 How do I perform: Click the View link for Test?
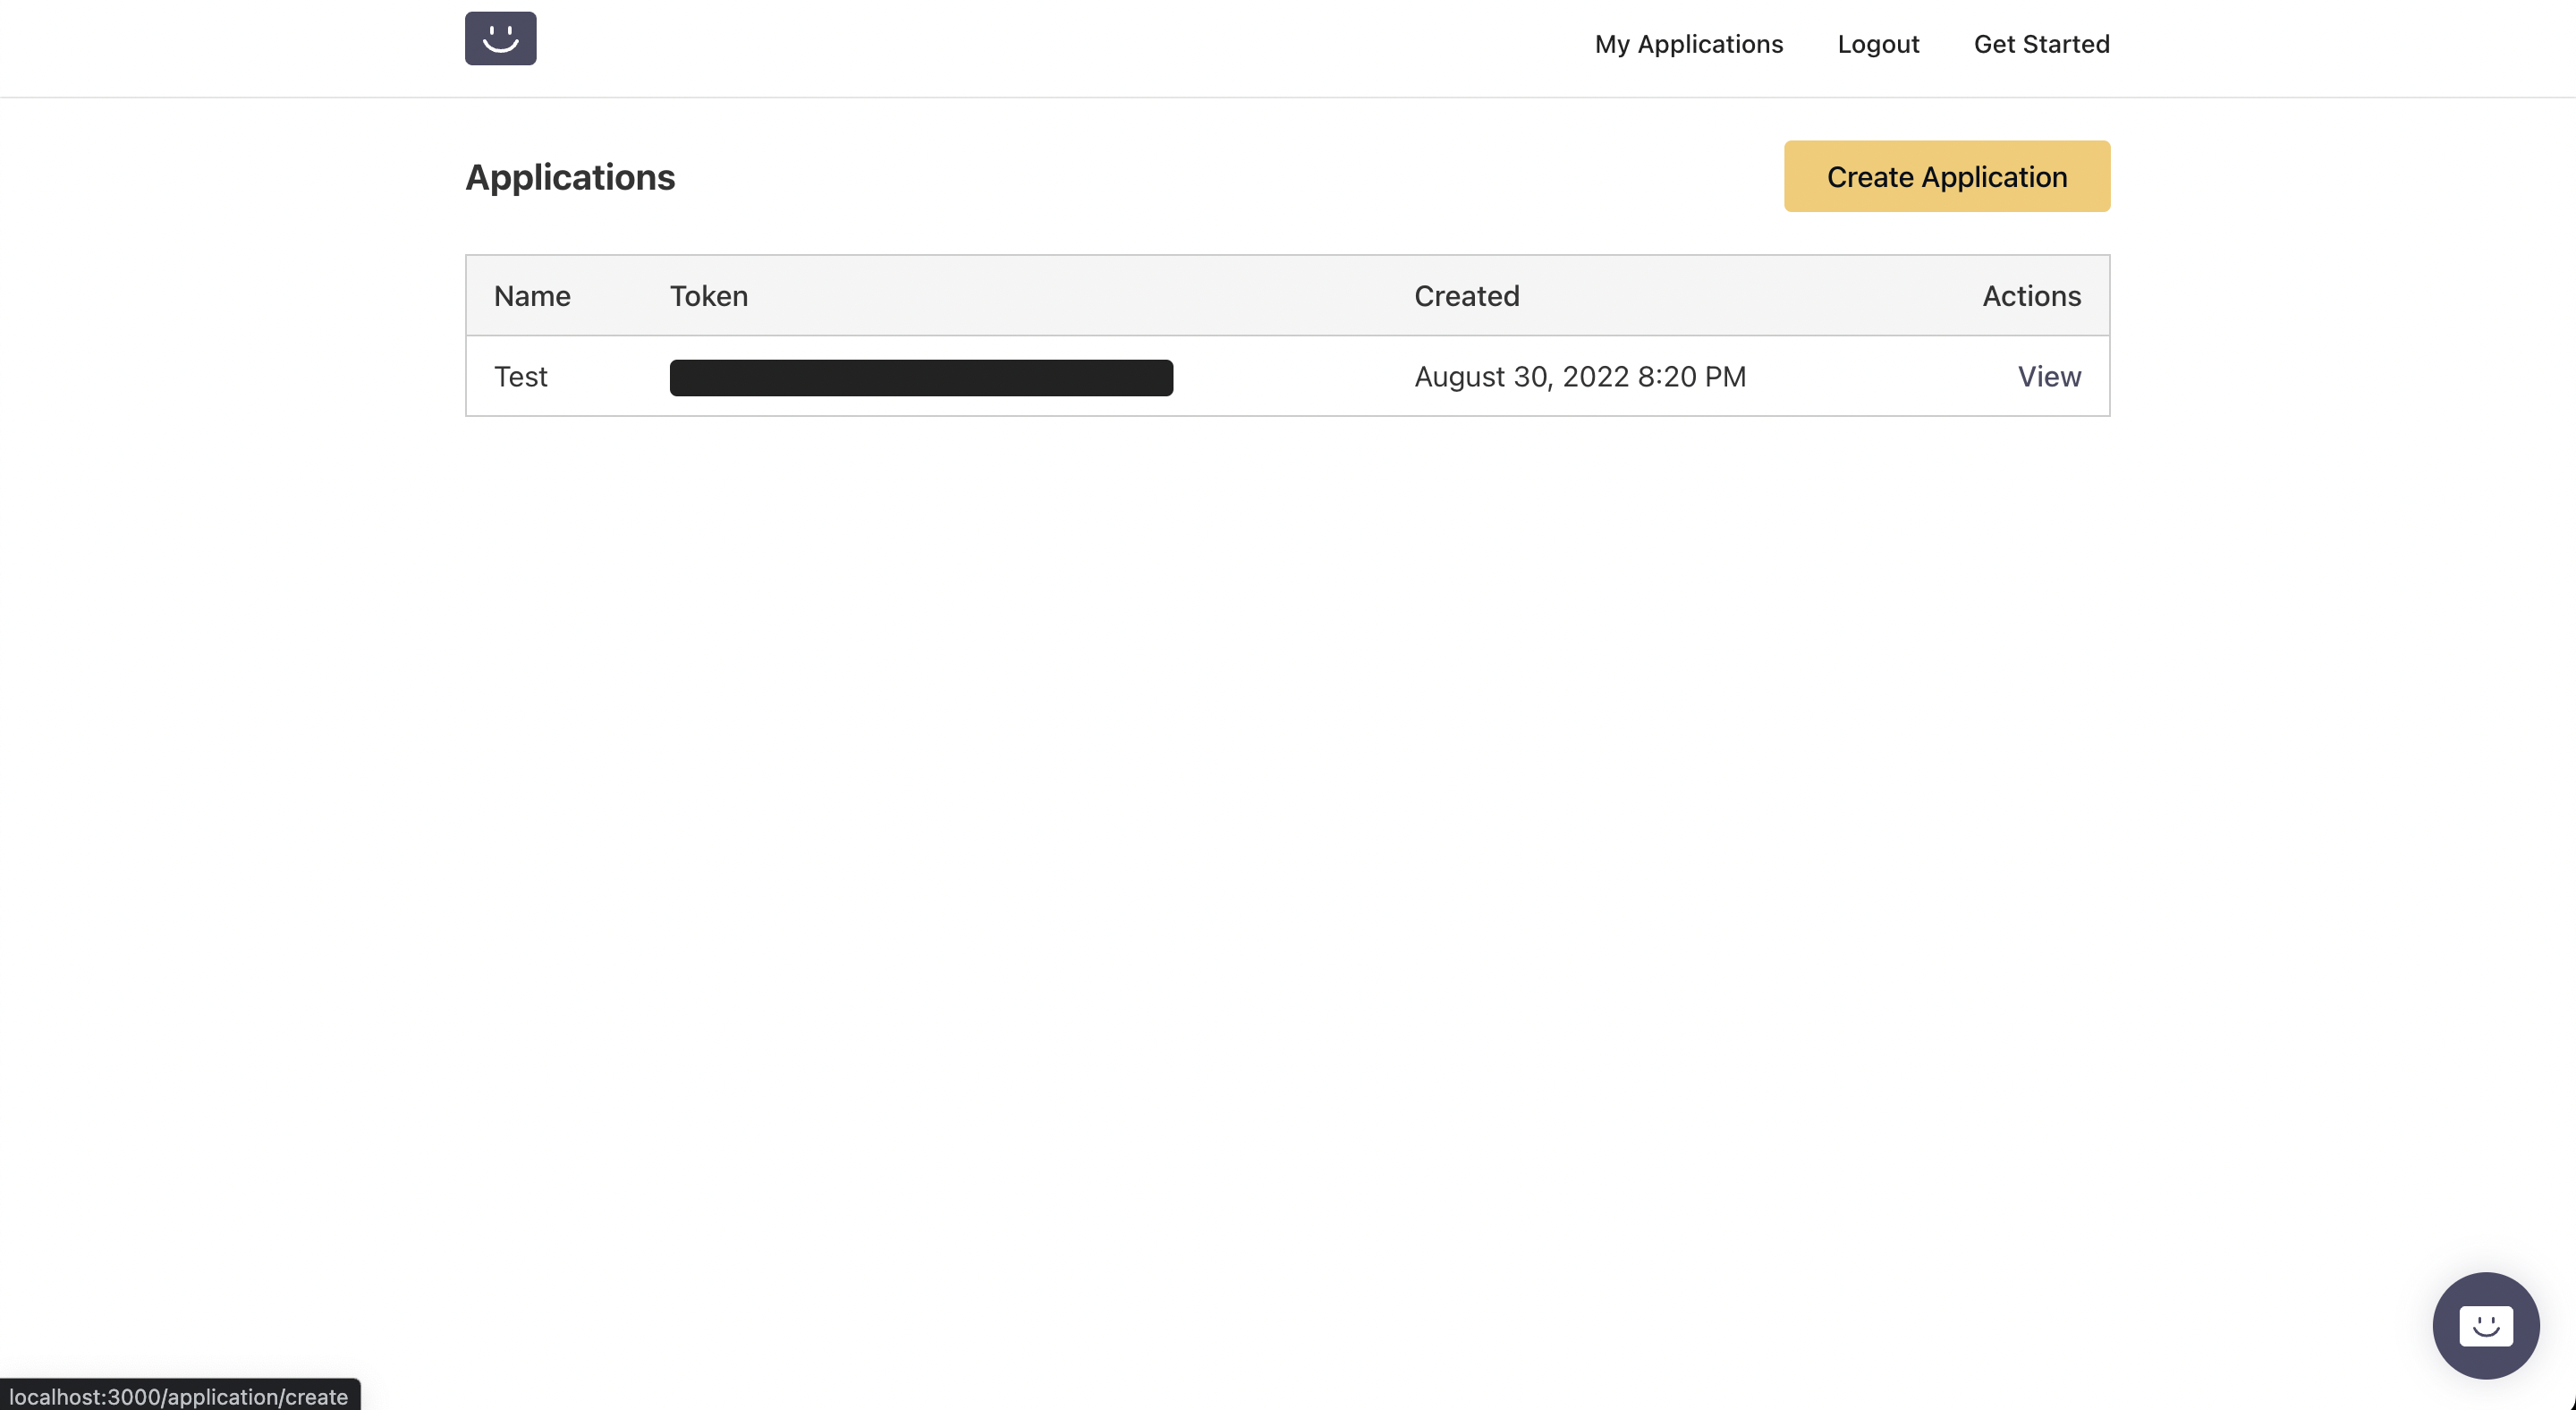pos(2048,376)
